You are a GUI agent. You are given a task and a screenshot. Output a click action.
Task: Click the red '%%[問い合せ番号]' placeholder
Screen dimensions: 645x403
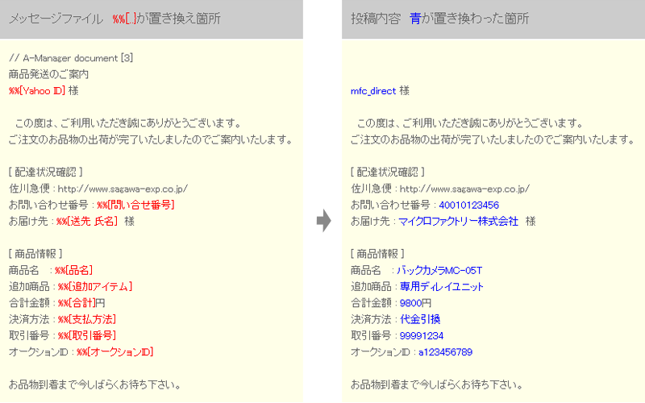click(x=135, y=205)
